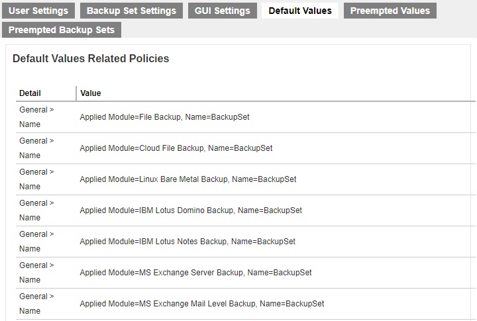Click the Detail column header
This screenshot has width=477, height=321.
click(30, 93)
